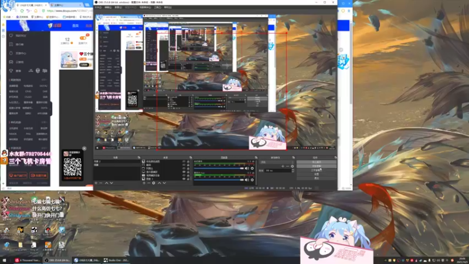Open the Windows Start button
The image size is (469, 264).
(4, 260)
